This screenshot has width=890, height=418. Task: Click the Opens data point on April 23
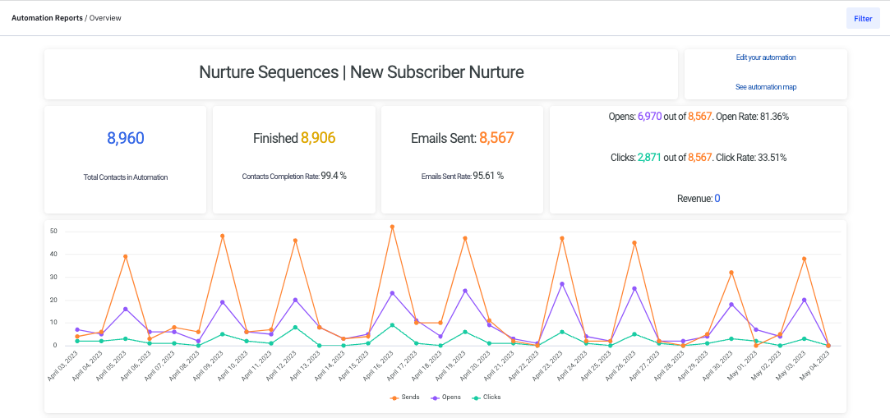(x=562, y=284)
